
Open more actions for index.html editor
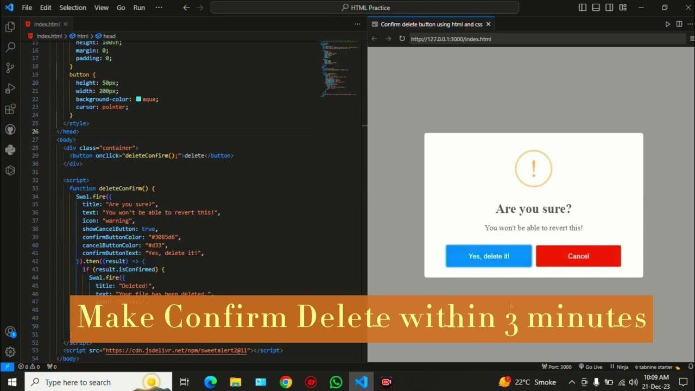357,24
